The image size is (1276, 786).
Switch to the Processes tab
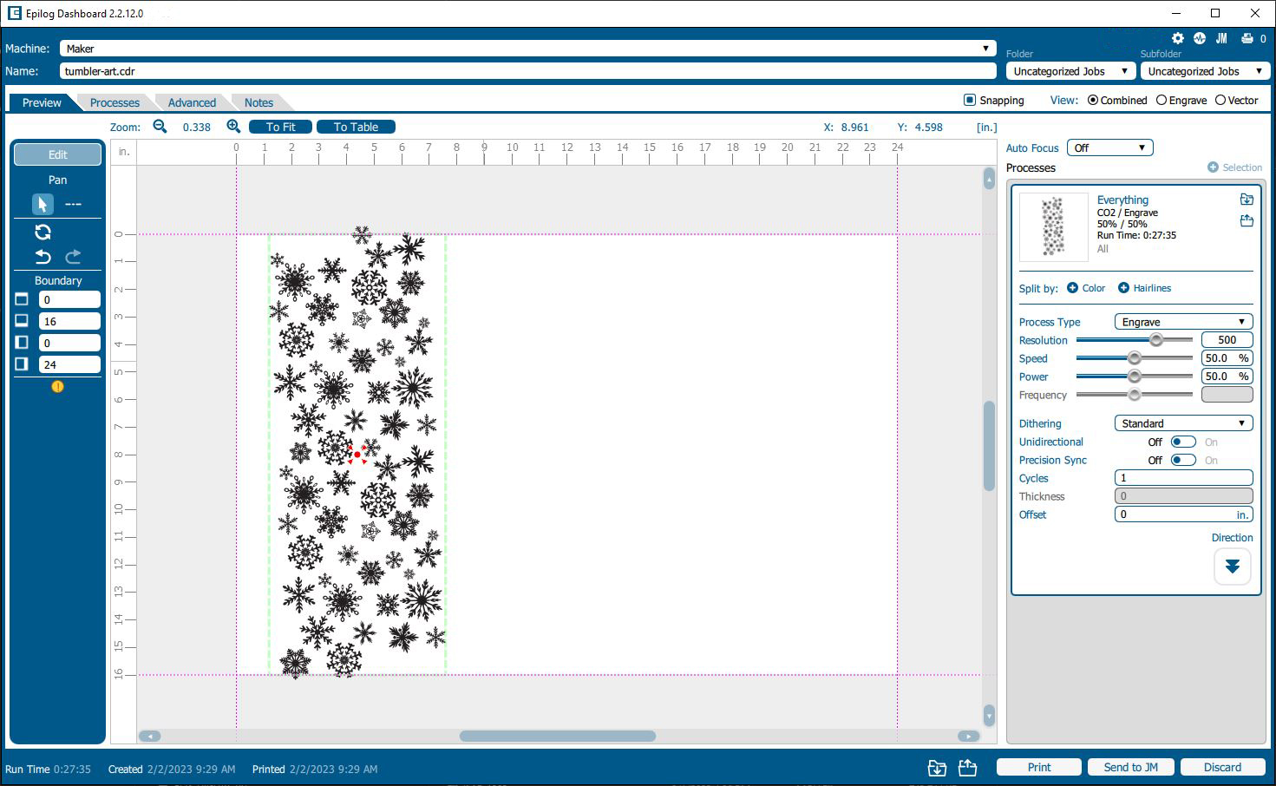(x=115, y=102)
